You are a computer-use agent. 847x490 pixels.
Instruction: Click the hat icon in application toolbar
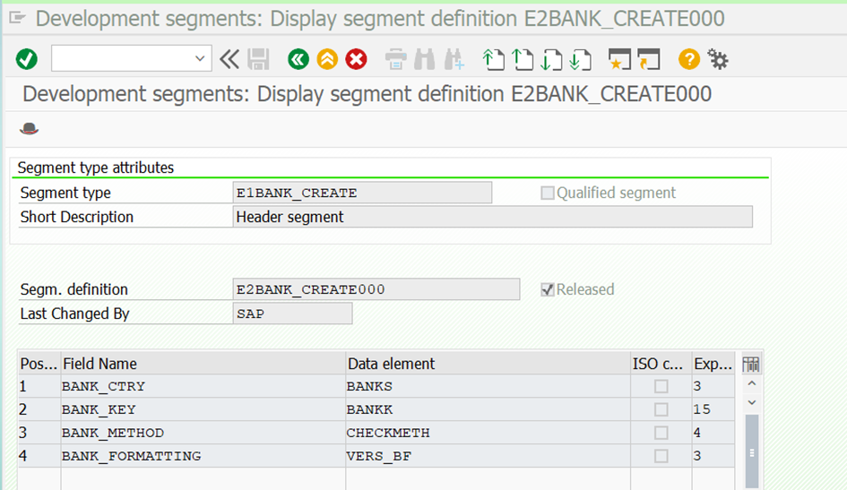coord(30,129)
